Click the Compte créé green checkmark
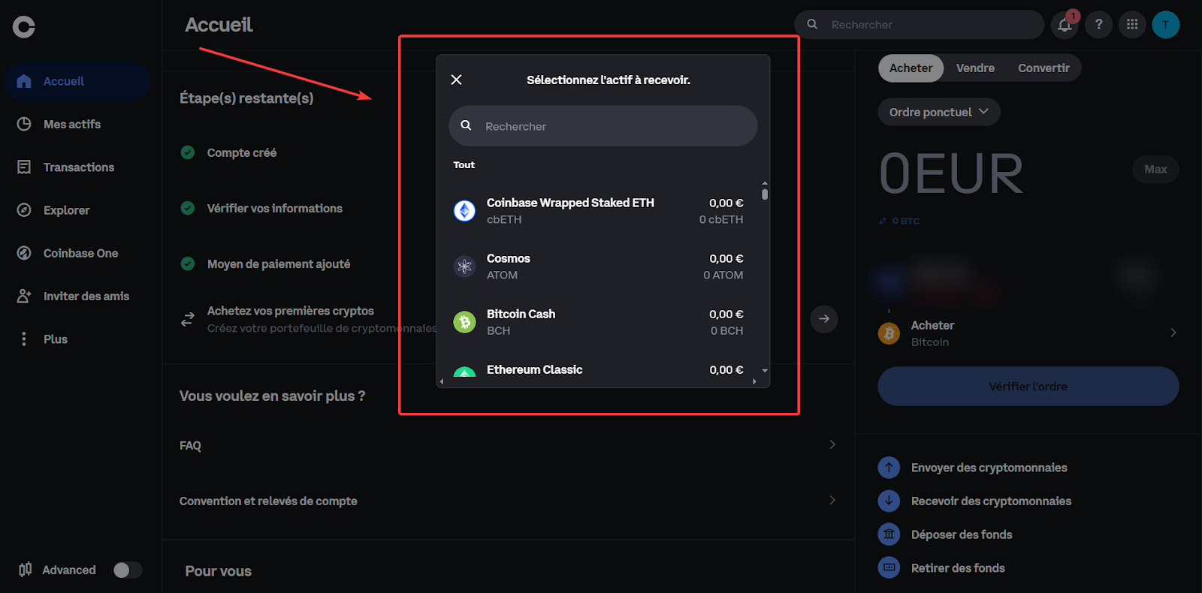Viewport: 1202px width, 593px height. 188,152
